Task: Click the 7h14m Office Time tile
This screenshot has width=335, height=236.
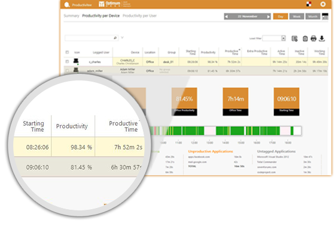Action: [x=236, y=102]
